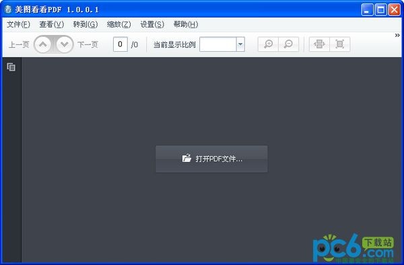Maximize the 美图看看PDF window
The image size is (404, 265).
[381, 10]
